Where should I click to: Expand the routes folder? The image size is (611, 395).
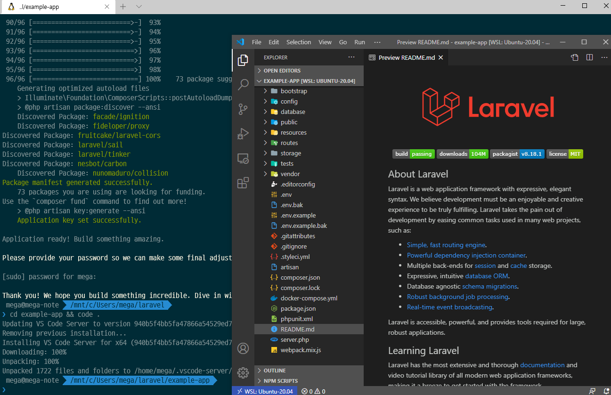point(309,143)
